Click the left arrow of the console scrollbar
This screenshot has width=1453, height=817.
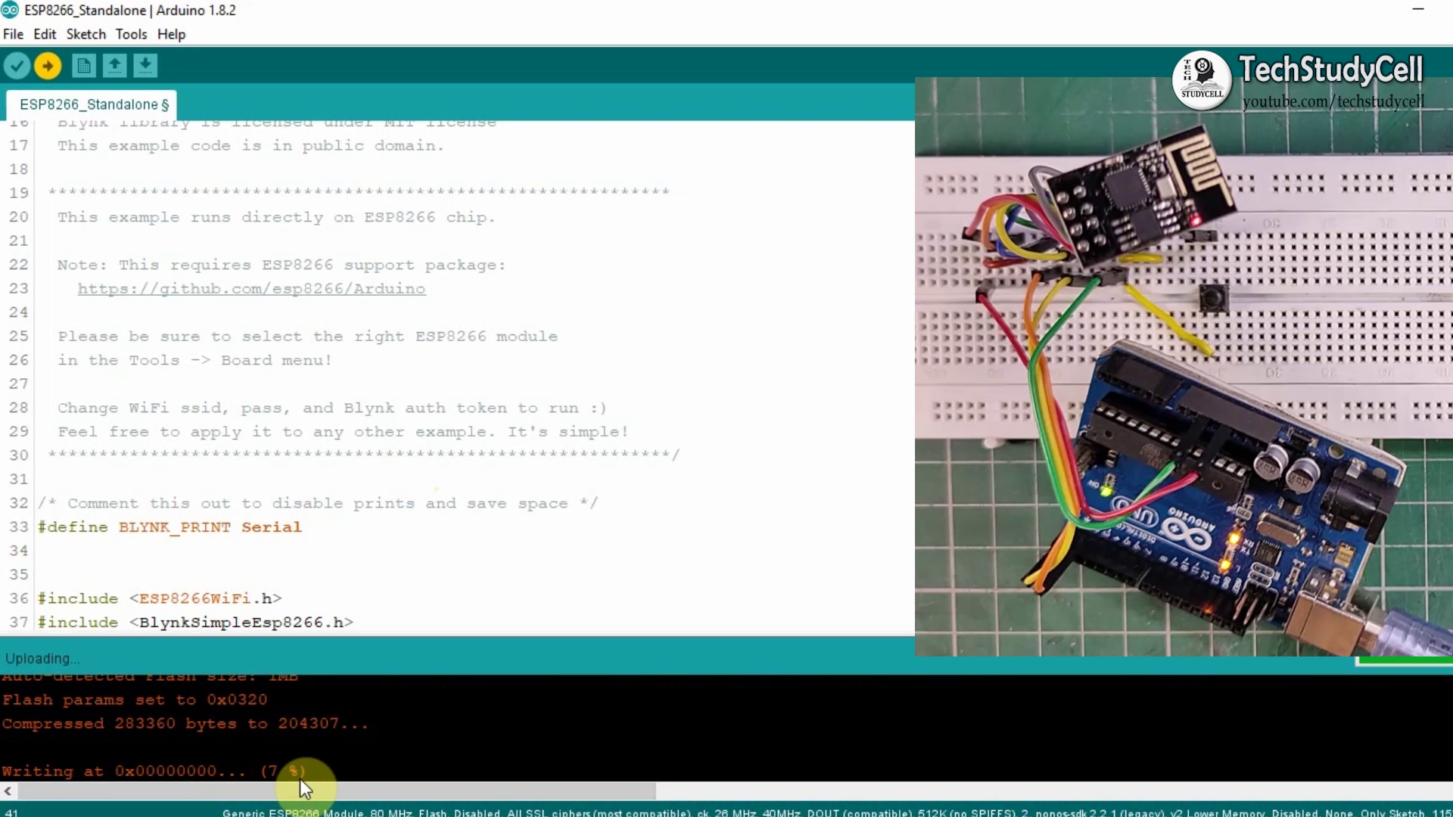coord(8,791)
